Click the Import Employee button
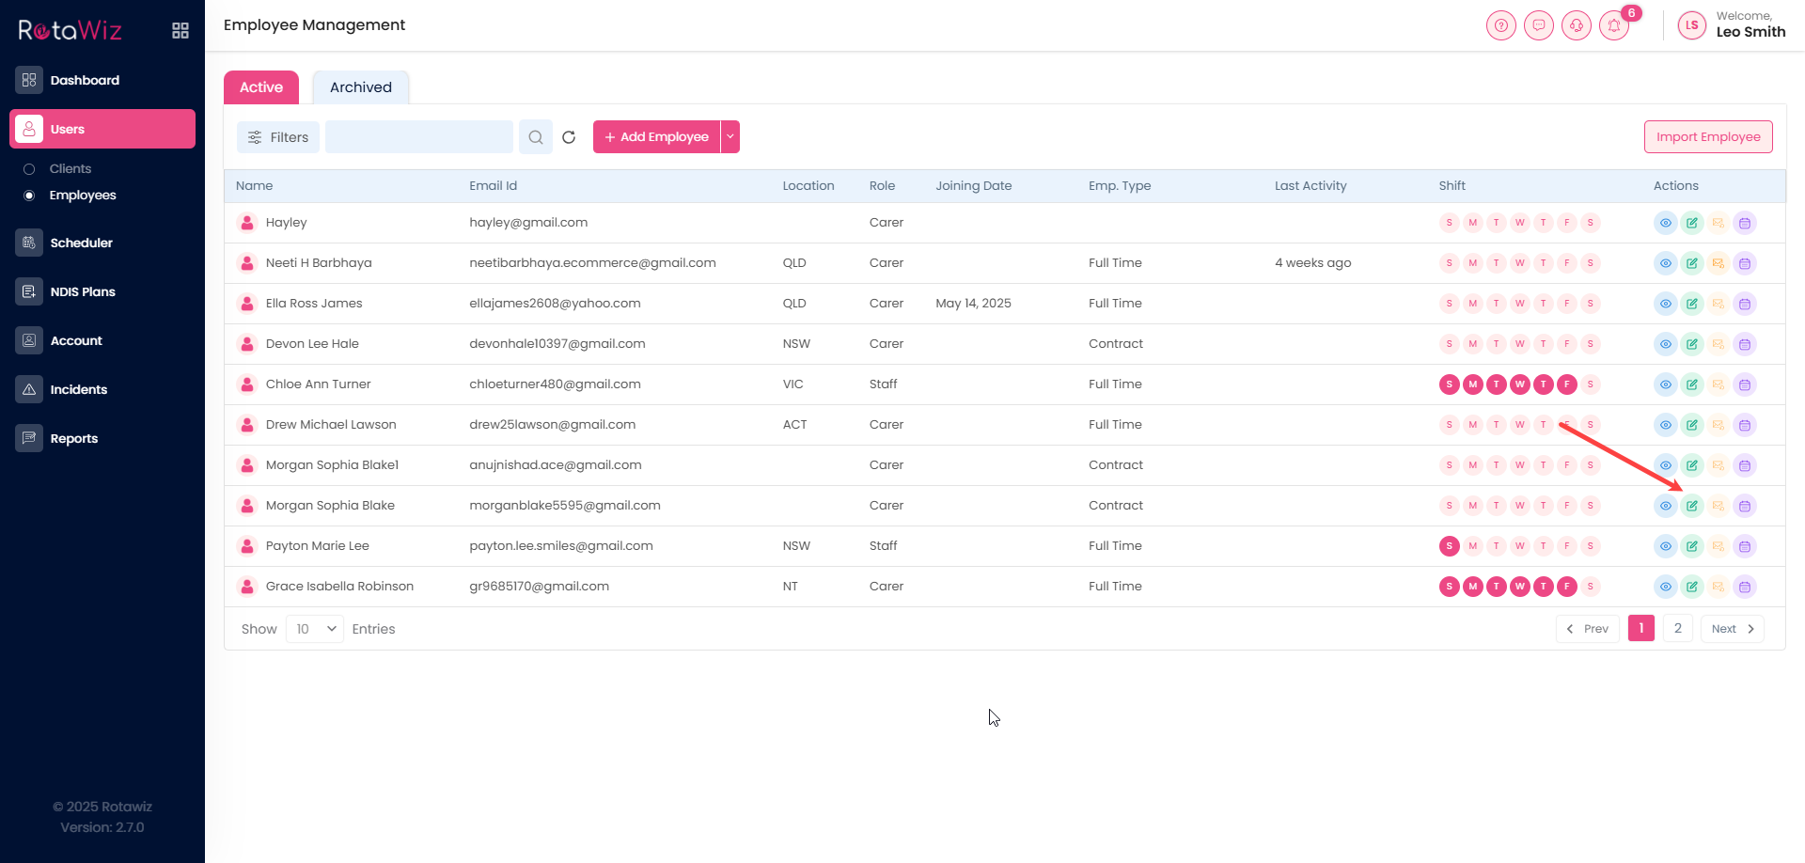The image size is (1805, 863). coord(1707,137)
